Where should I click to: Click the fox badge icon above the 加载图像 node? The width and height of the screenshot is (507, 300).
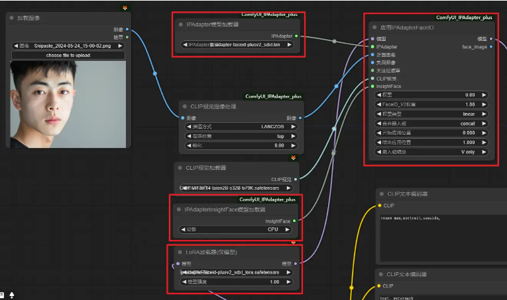[x=125, y=8]
